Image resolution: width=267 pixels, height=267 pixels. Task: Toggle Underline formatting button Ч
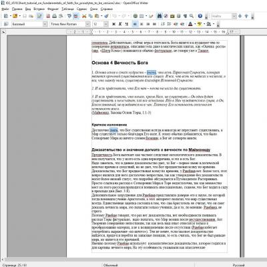point(127,24)
